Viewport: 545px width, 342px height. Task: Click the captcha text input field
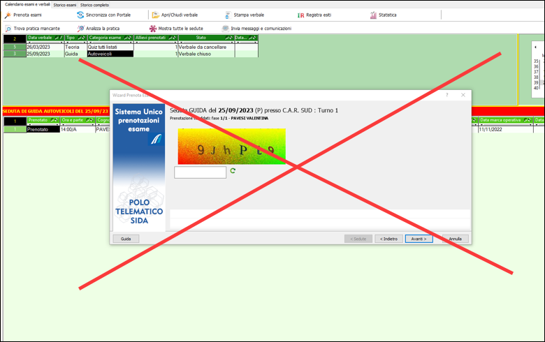pos(200,172)
